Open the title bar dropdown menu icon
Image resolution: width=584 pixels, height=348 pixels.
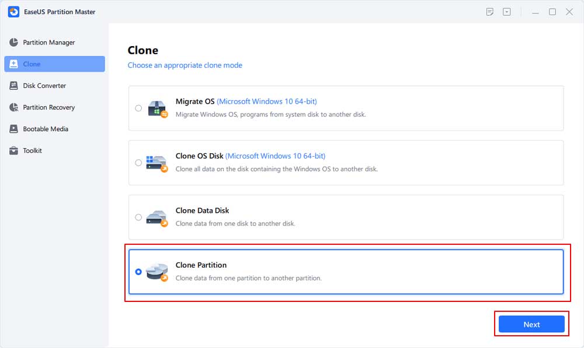[507, 12]
